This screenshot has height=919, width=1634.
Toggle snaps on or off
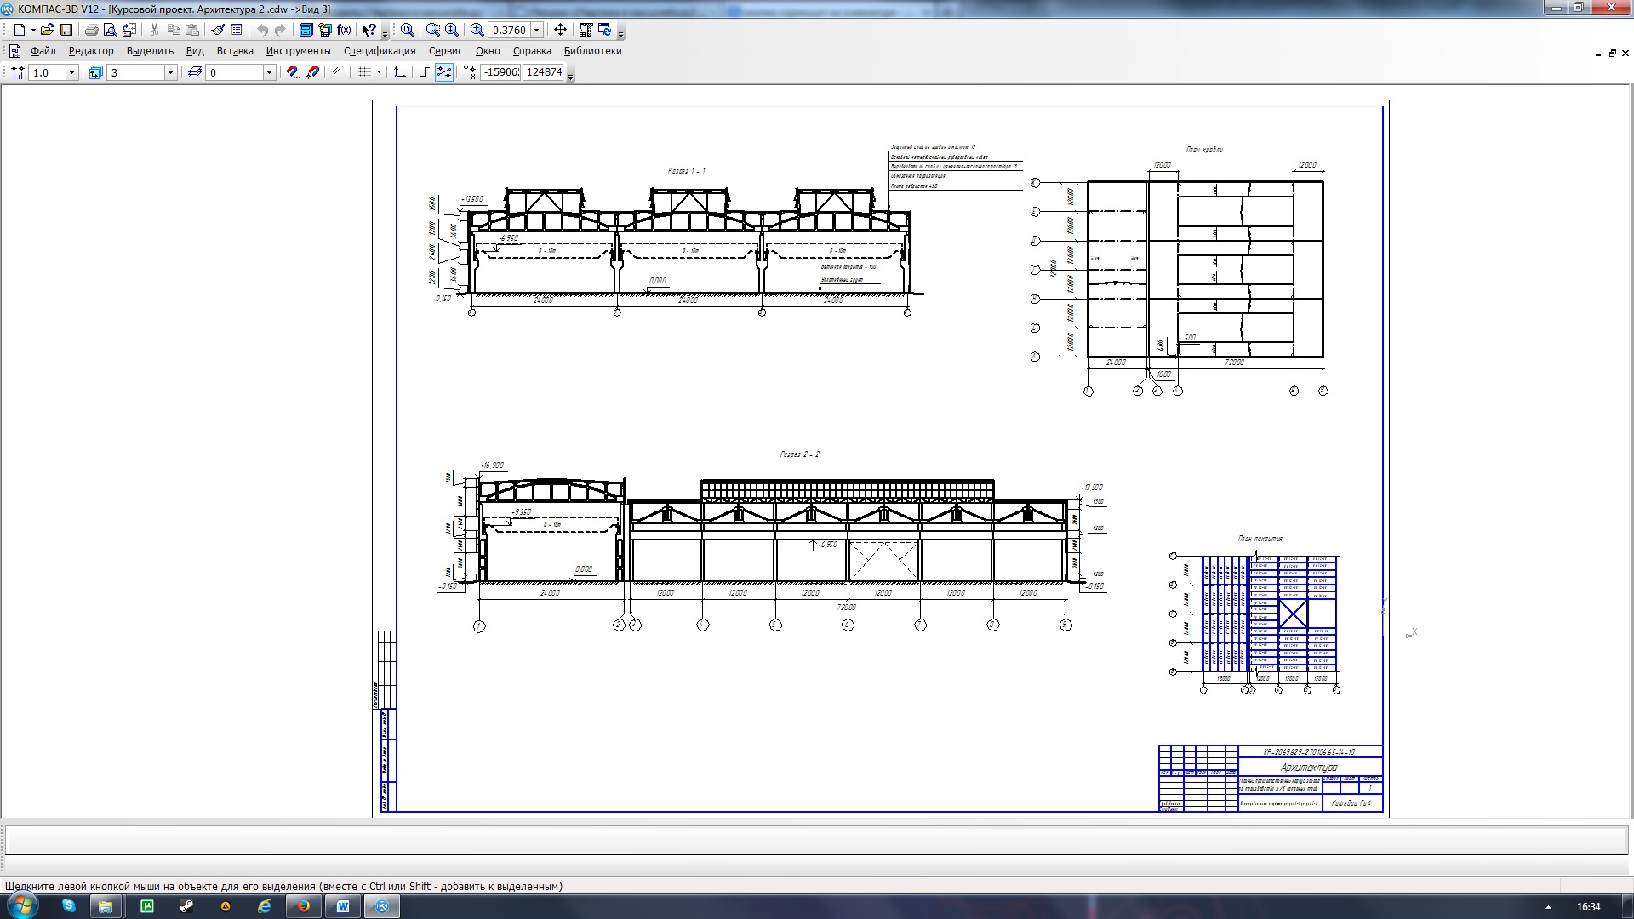click(x=312, y=73)
